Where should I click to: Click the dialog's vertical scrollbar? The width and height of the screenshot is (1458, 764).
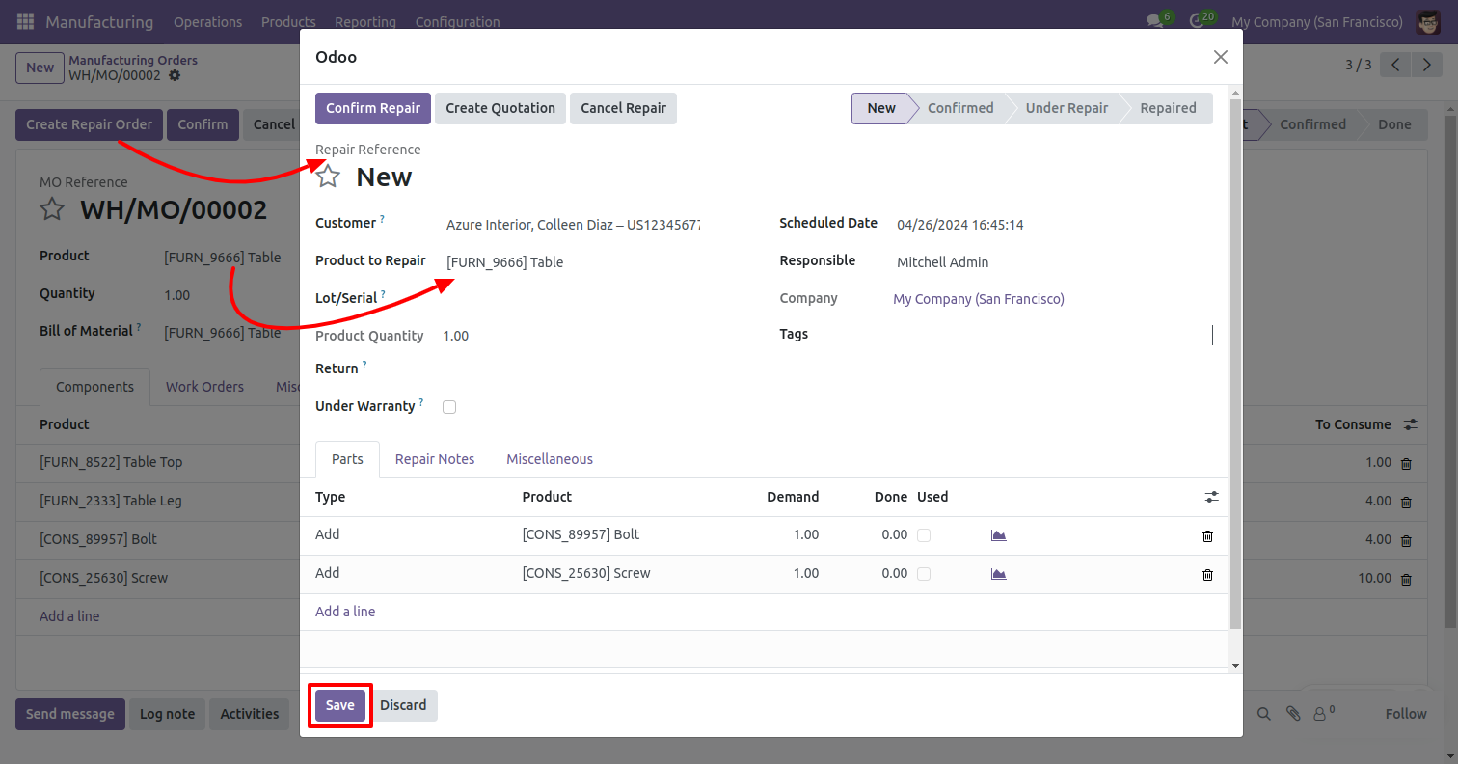[x=1235, y=367]
